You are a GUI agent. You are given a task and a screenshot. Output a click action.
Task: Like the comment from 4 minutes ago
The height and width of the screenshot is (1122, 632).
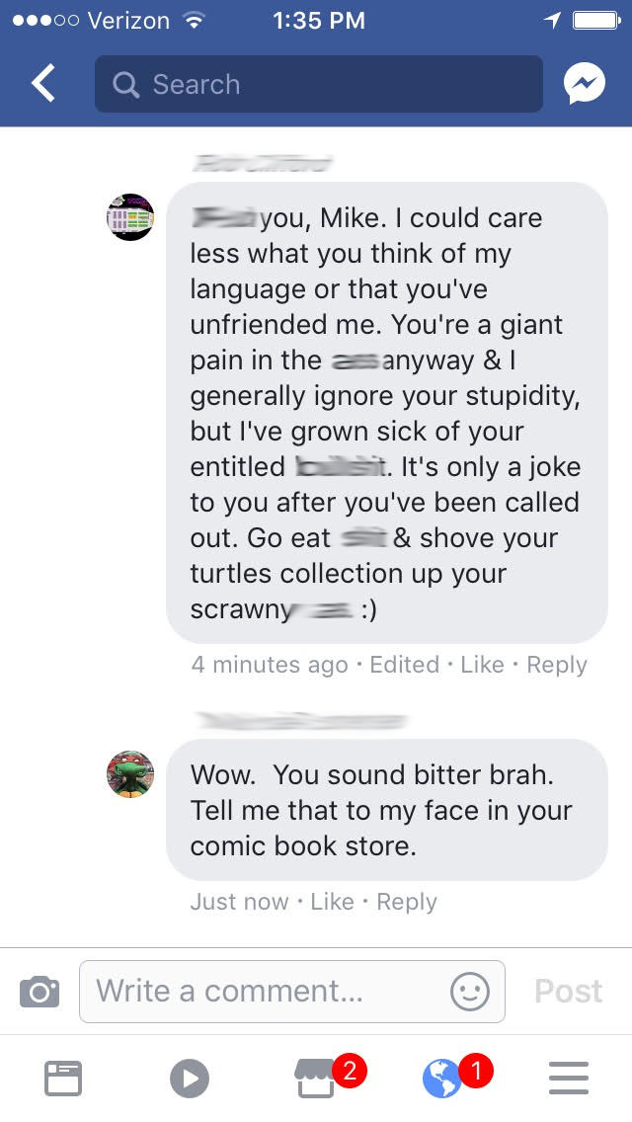[x=482, y=665]
